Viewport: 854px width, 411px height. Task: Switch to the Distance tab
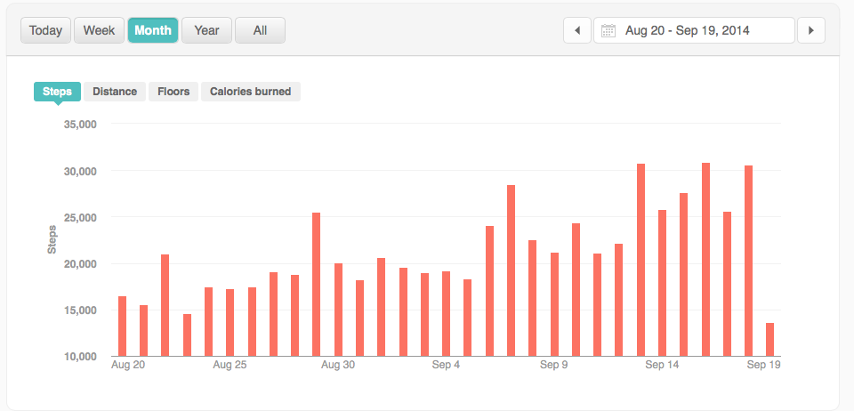115,92
